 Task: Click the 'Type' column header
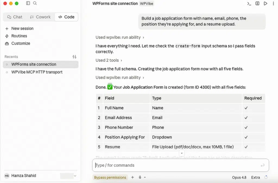point(196,98)
